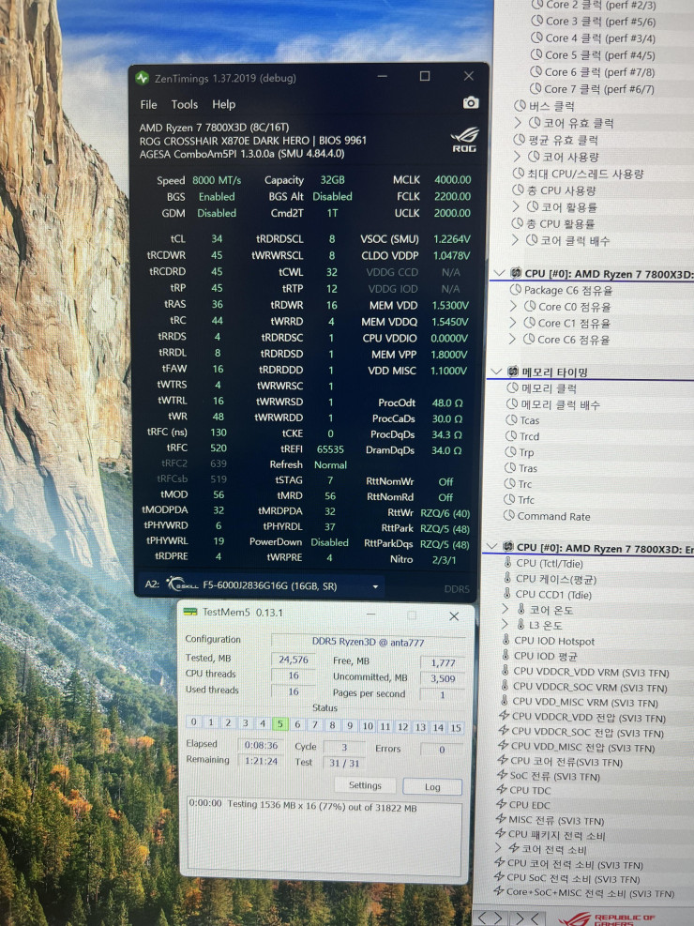Image resolution: width=694 pixels, height=926 pixels.
Task: Click the lightning icon beside CPU EDC
Action: point(502,804)
